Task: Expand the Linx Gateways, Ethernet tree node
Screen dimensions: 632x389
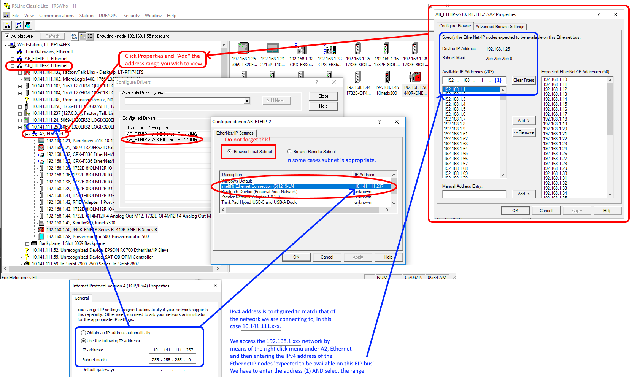Action: 13,52
